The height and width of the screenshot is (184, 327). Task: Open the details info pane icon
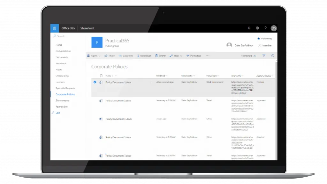click(272, 56)
